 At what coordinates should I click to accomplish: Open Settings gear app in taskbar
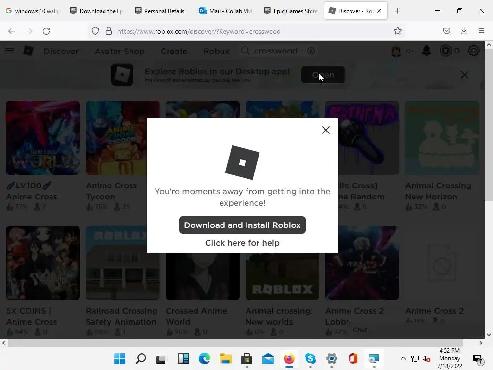[x=331, y=358]
